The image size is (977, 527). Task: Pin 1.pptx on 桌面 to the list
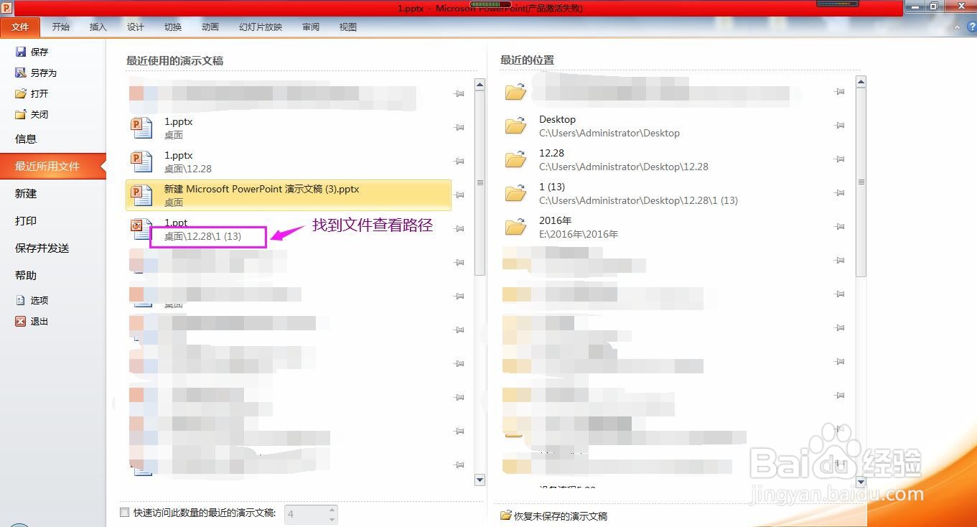click(x=459, y=128)
